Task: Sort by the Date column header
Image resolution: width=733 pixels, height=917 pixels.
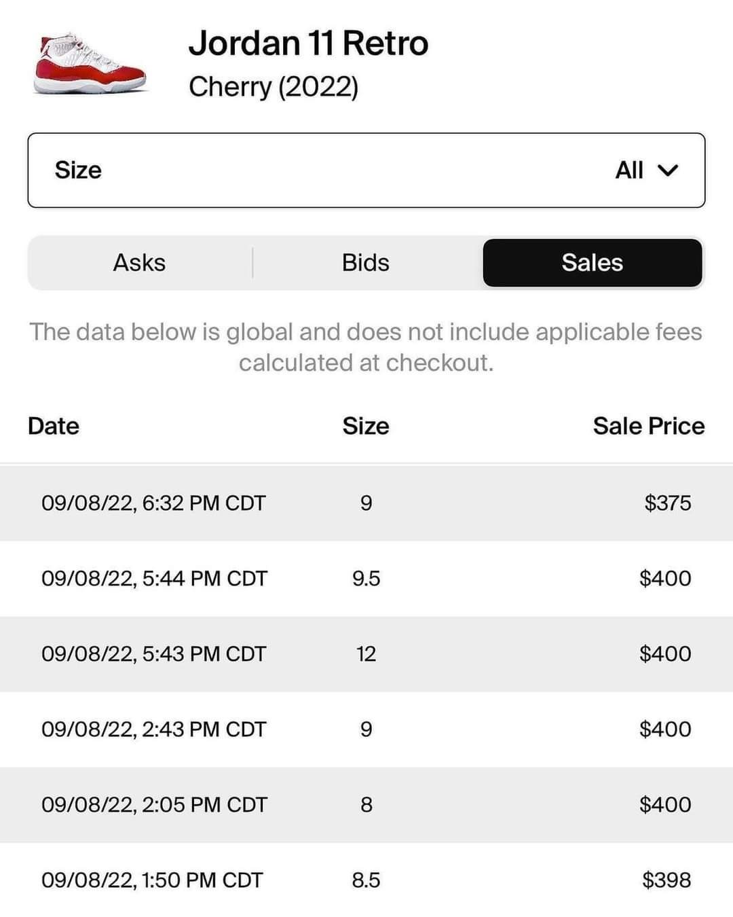Action: pos(54,426)
